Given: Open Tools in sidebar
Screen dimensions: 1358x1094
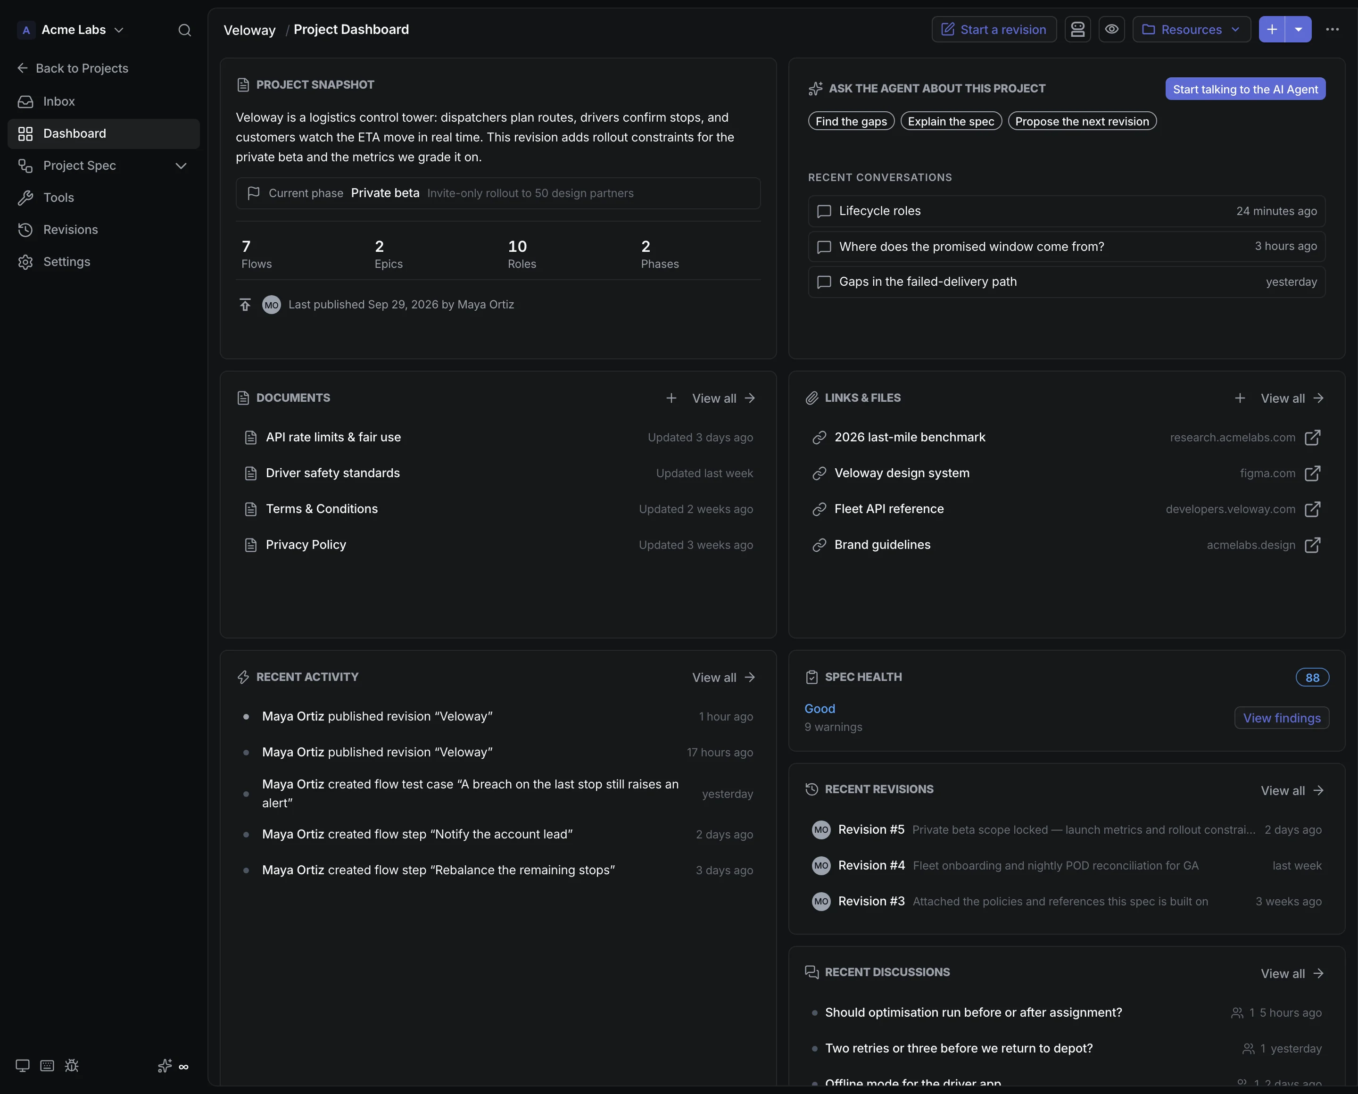Looking at the screenshot, I should click(x=103, y=198).
